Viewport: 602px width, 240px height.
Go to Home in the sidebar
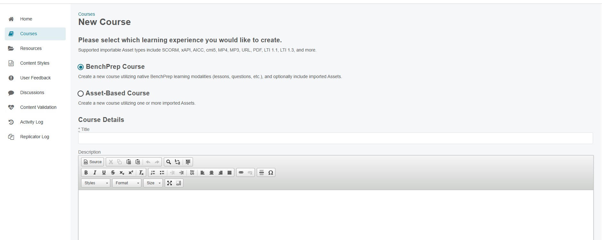coord(35,19)
